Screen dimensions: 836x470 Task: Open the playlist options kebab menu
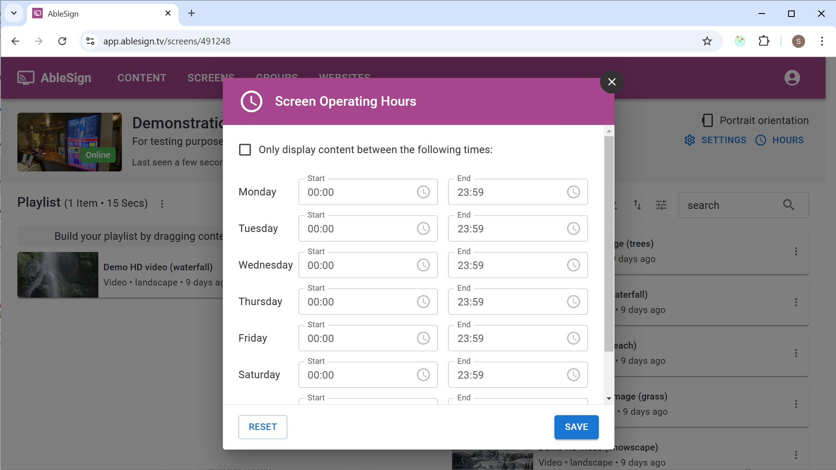pyautogui.click(x=162, y=203)
